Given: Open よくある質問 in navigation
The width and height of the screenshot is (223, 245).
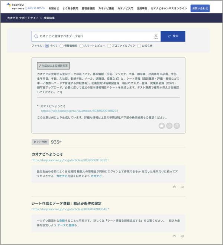Looking at the screenshot, I should [70, 9].
